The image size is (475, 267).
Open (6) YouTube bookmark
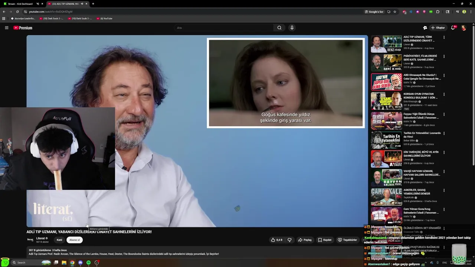click(104, 19)
